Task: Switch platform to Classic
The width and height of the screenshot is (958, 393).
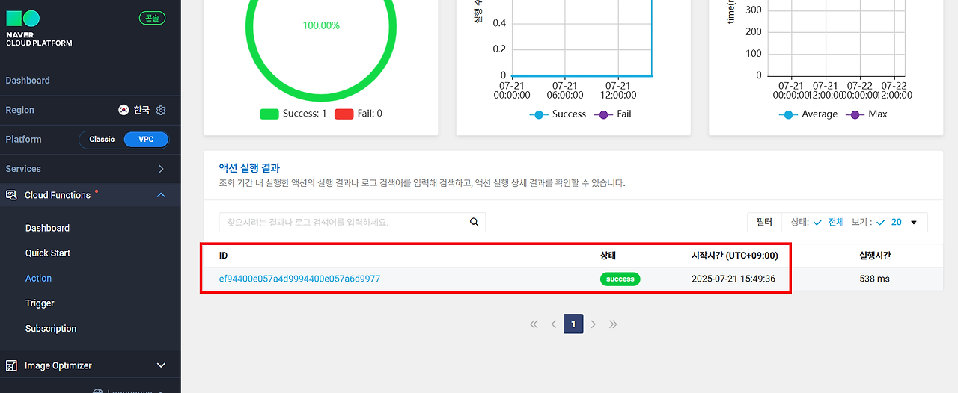Action: 102,140
